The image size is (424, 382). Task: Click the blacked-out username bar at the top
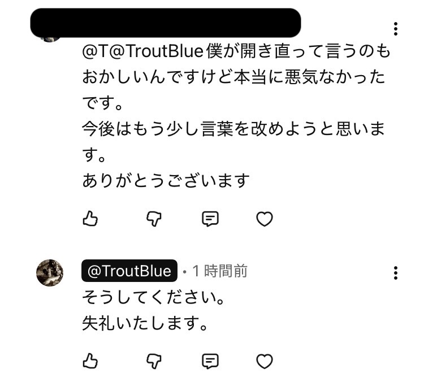click(165, 23)
